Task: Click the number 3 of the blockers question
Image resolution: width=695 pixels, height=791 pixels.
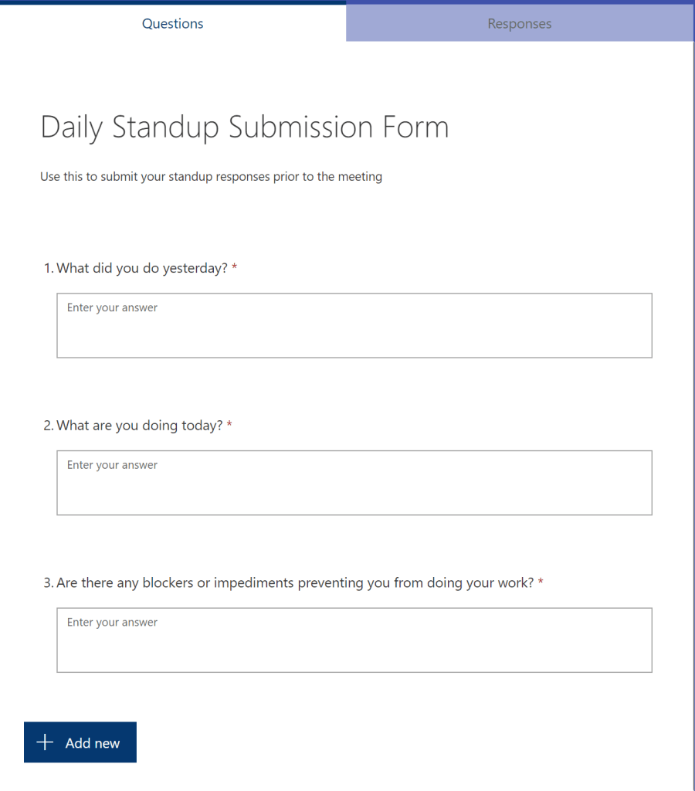Action: click(x=48, y=583)
